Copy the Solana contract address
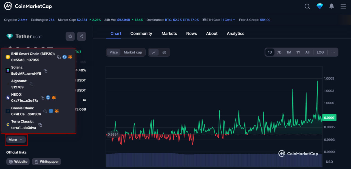The image size is (351, 169). pos(46,71)
